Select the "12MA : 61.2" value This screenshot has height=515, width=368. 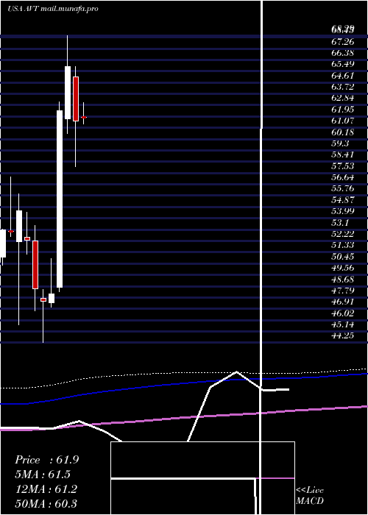[46, 489]
